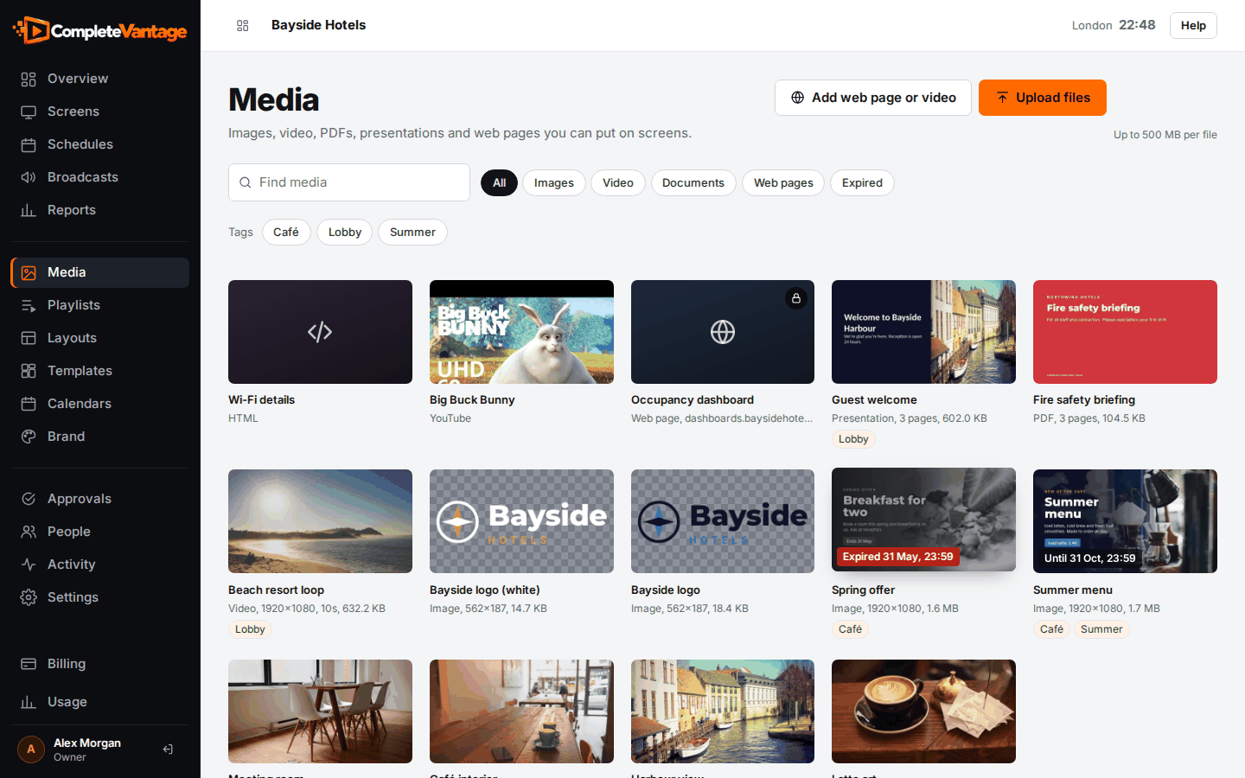Open Approvals via its check-circle icon

click(29, 499)
